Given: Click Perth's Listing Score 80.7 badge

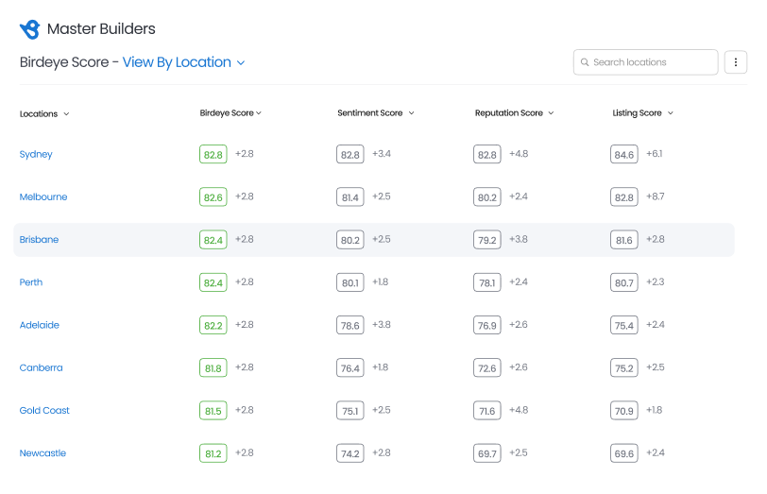Looking at the screenshot, I should pos(624,282).
